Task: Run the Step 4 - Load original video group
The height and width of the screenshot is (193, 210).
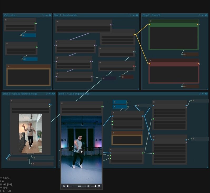Action: [x=200, y=94]
